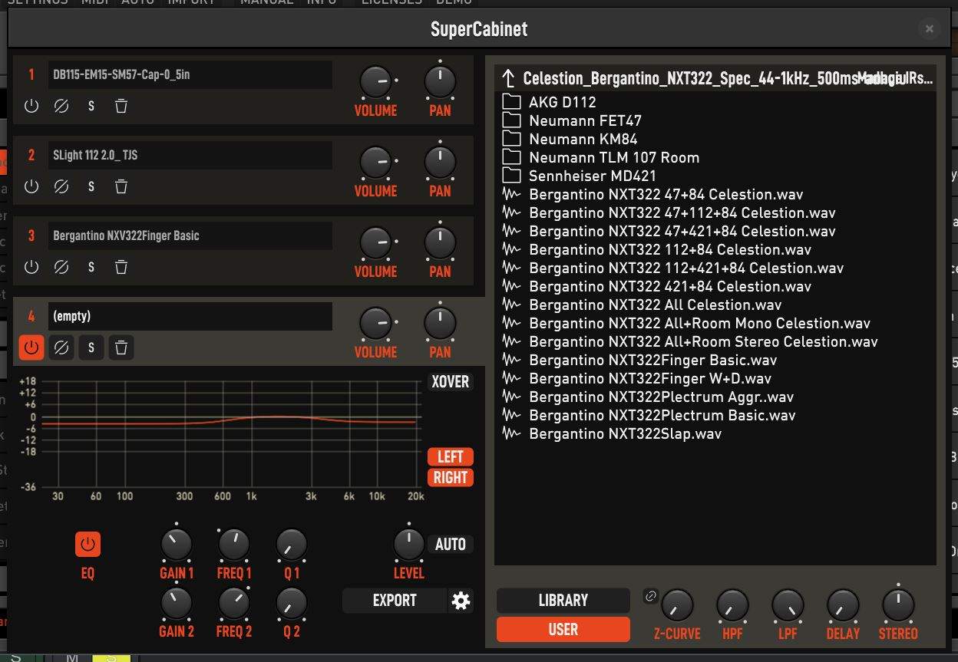This screenshot has height=662, width=958.
Task: Trash the IR in slot 3 Bergantino
Action: pos(121,267)
